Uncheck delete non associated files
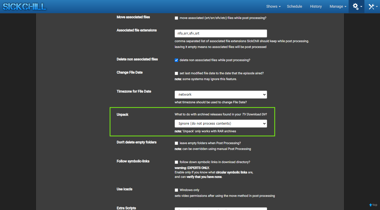The height and width of the screenshot is (210, 380). (x=176, y=60)
